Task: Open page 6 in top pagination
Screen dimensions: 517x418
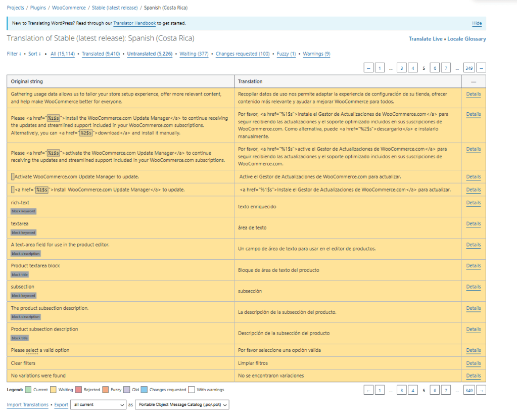Action: pos(435,68)
